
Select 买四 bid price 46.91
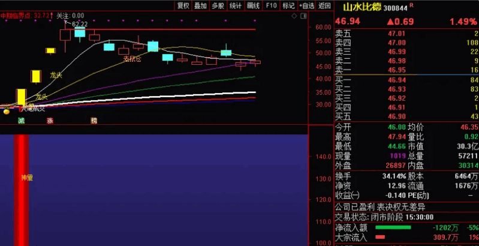point(397,107)
